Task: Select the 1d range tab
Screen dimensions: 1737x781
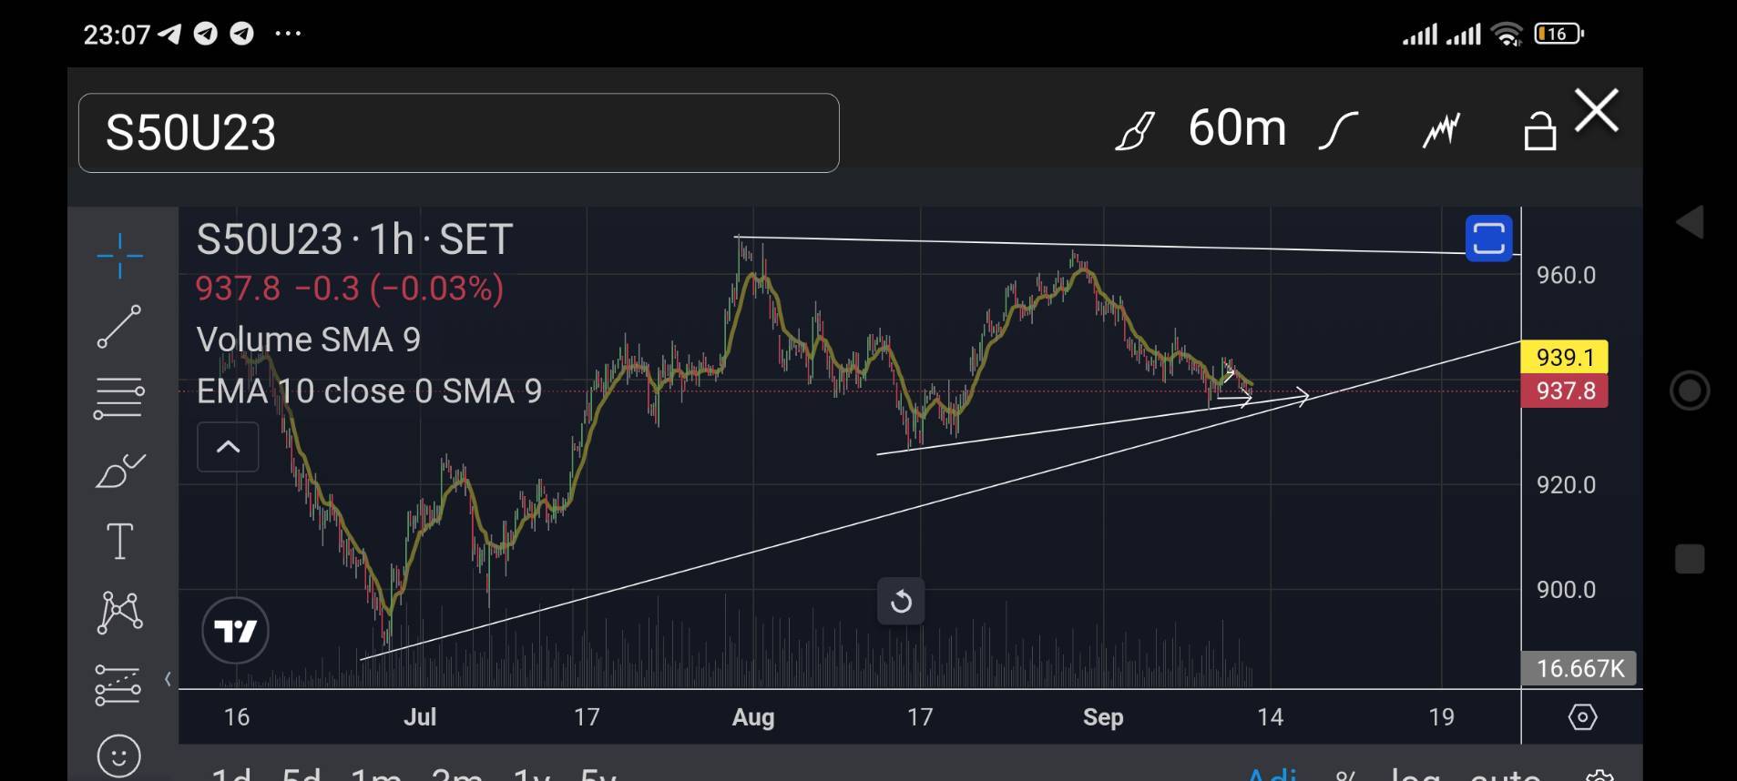Action: tap(231, 775)
